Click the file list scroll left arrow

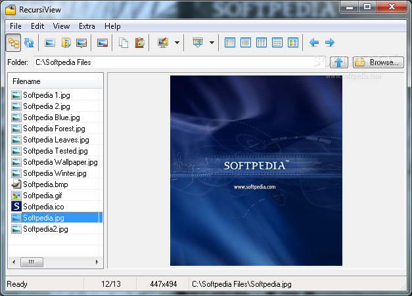click(x=14, y=262)
